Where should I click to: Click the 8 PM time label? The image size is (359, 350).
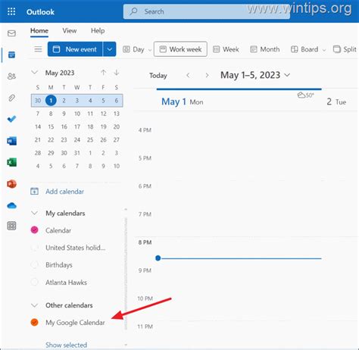[145, 242]
